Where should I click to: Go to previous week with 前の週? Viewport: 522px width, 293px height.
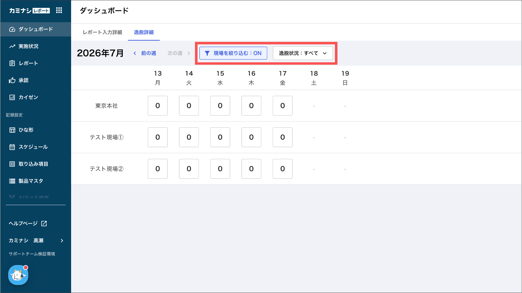click(x=145, y=53)
